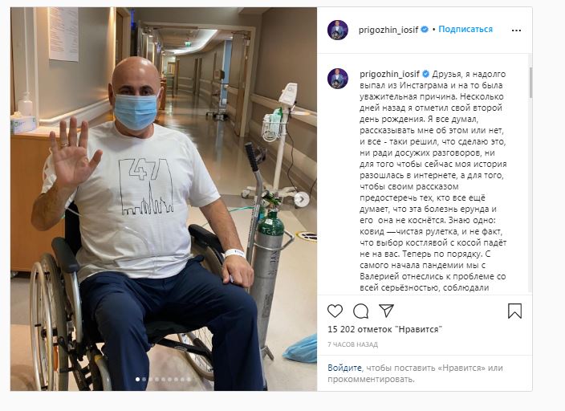Image resolution: width=565 pixels, height=411 pixels.
Task: Open post timestamp 7 часов назад
Action: click(x=352, y=344)
